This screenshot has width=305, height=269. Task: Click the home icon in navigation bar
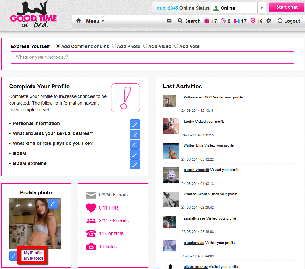tap(79, 21)
